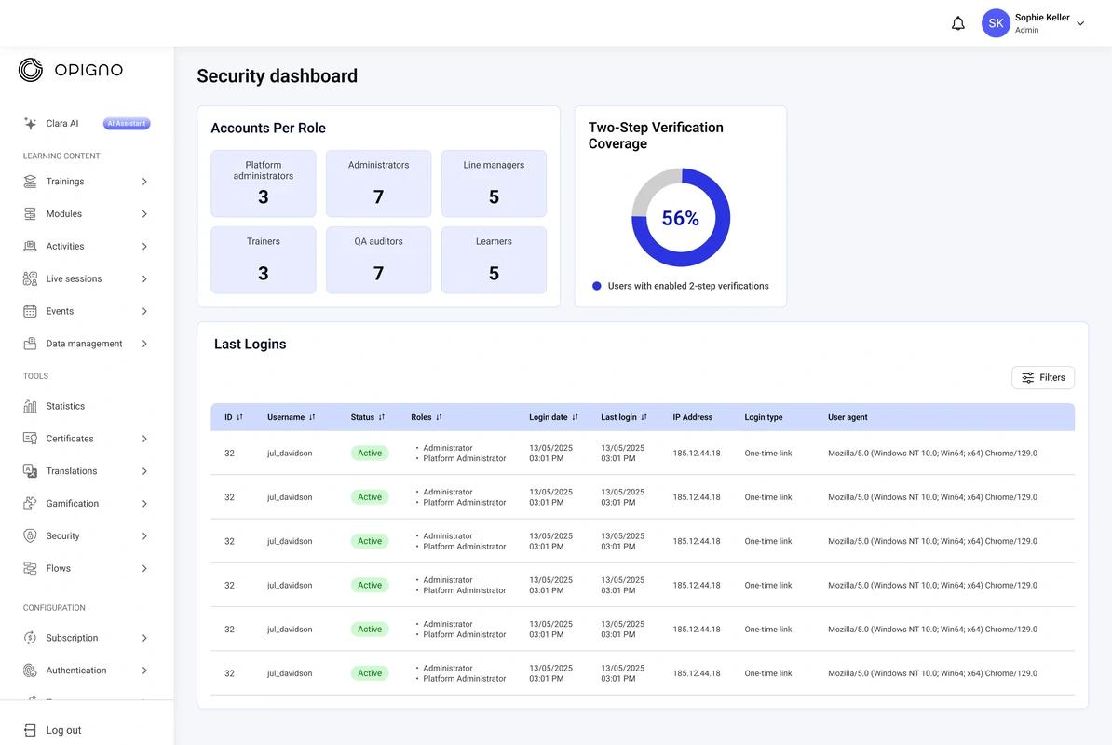
Task: Click the Opigno logo
Action: (x=70, y=70)
